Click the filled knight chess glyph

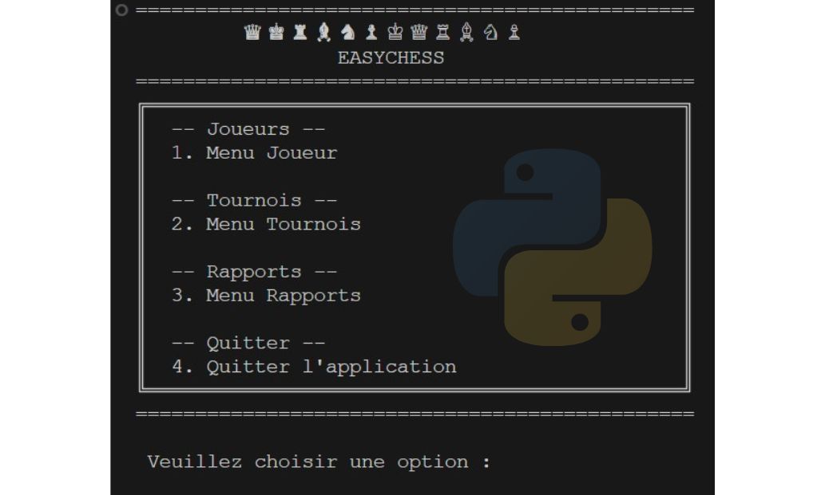(x=347, y=33)
